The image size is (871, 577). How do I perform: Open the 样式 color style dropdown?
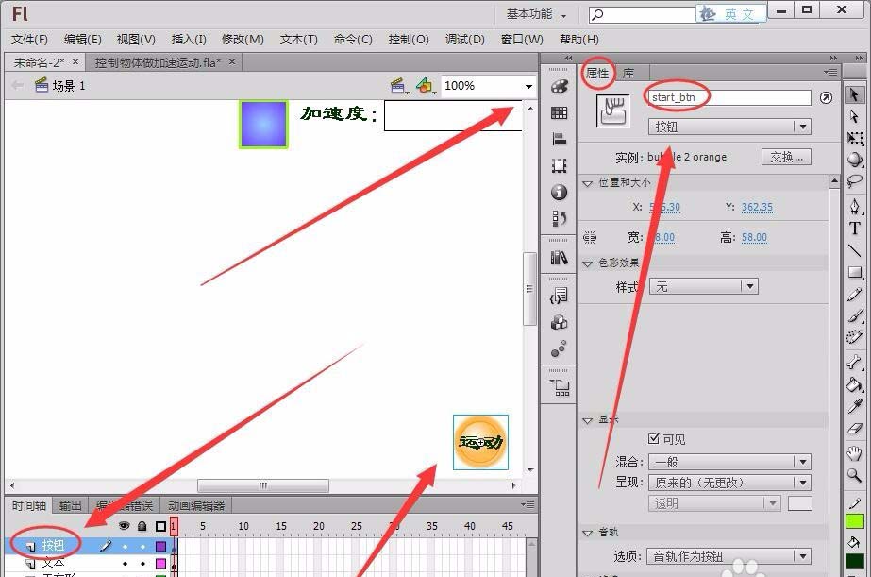point(703,287)
